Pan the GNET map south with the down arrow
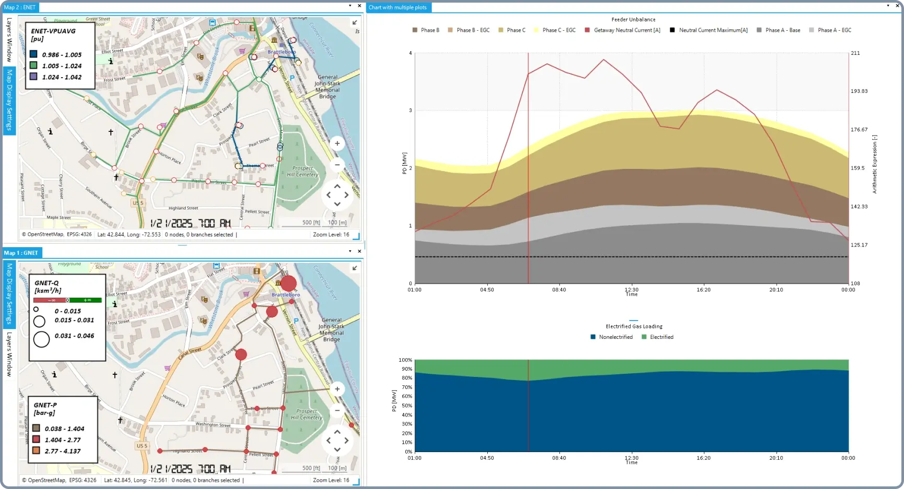The height and width of the screenshot is (489, 904). pyautogui.click(x=337, y=449)
